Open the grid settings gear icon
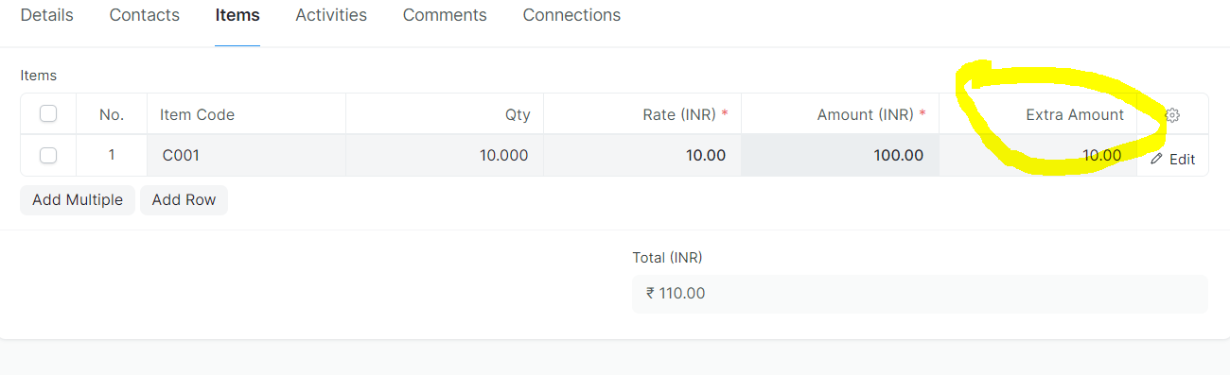1230x375 pixels. [x=1172, y=115]
